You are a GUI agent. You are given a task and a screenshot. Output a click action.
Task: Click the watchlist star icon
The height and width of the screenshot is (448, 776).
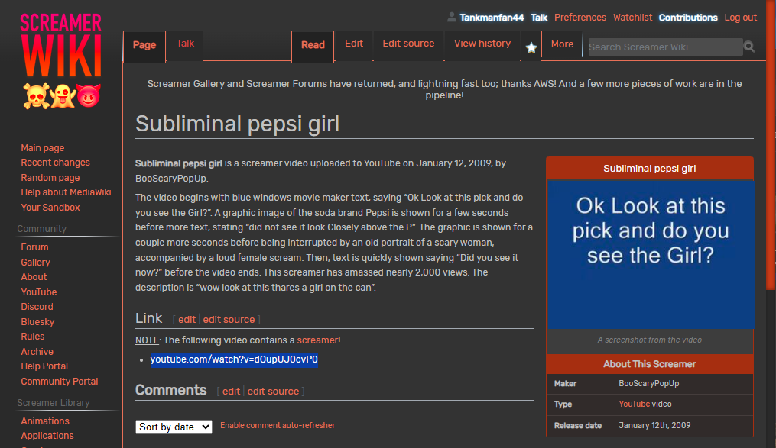[531, 47]
